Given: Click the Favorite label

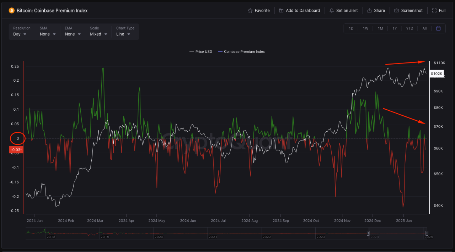Looking at the screenshot, I should 262,11.
